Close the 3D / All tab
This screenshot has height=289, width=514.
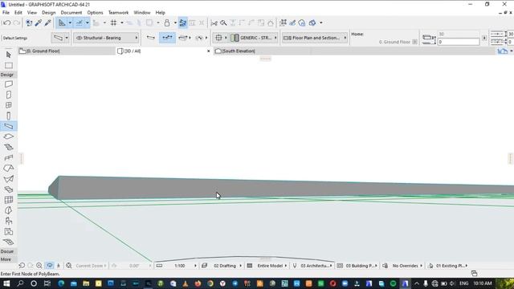(x=209, y=51)
